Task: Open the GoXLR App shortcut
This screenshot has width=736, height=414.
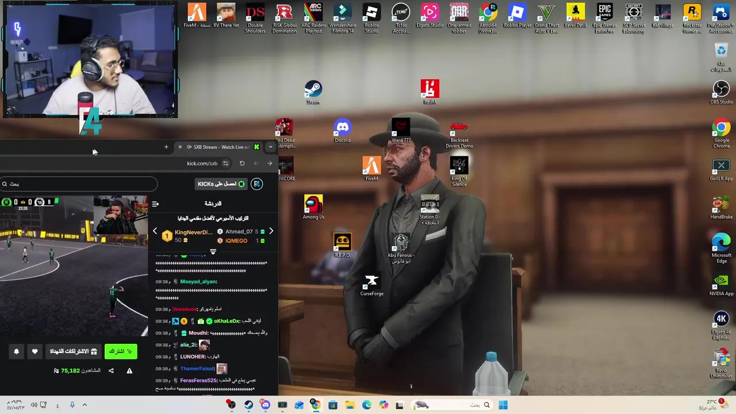Action: tap(721, 168)
